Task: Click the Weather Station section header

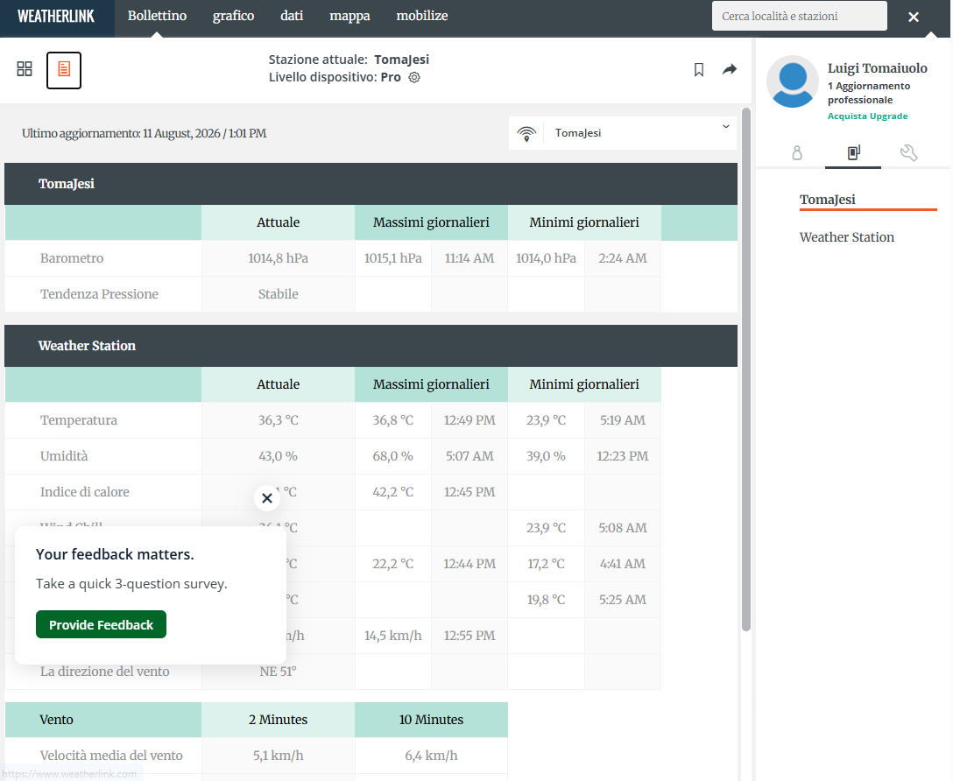Action: [371, 346]
